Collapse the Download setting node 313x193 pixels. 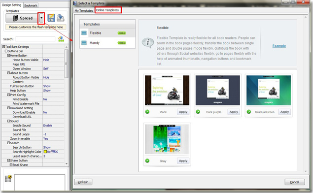pos(8,108)
